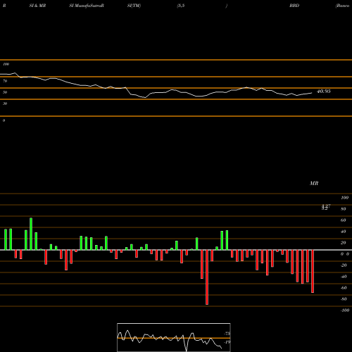Viewport: 352px width, 352px height.
Task: Click the 30 level label on RSI axis
Action: click(5, 103)
